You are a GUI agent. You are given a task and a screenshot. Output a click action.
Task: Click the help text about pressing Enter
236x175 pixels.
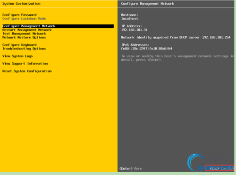(177, 58)
